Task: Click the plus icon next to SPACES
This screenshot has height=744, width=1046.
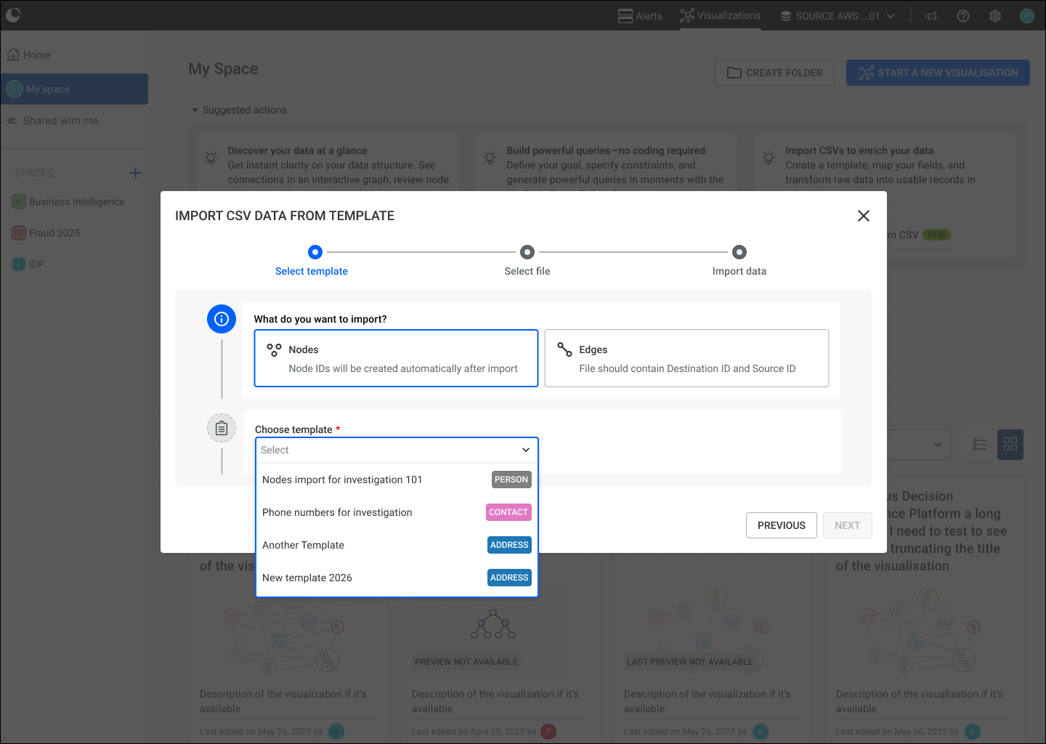Action: point(135,173)
